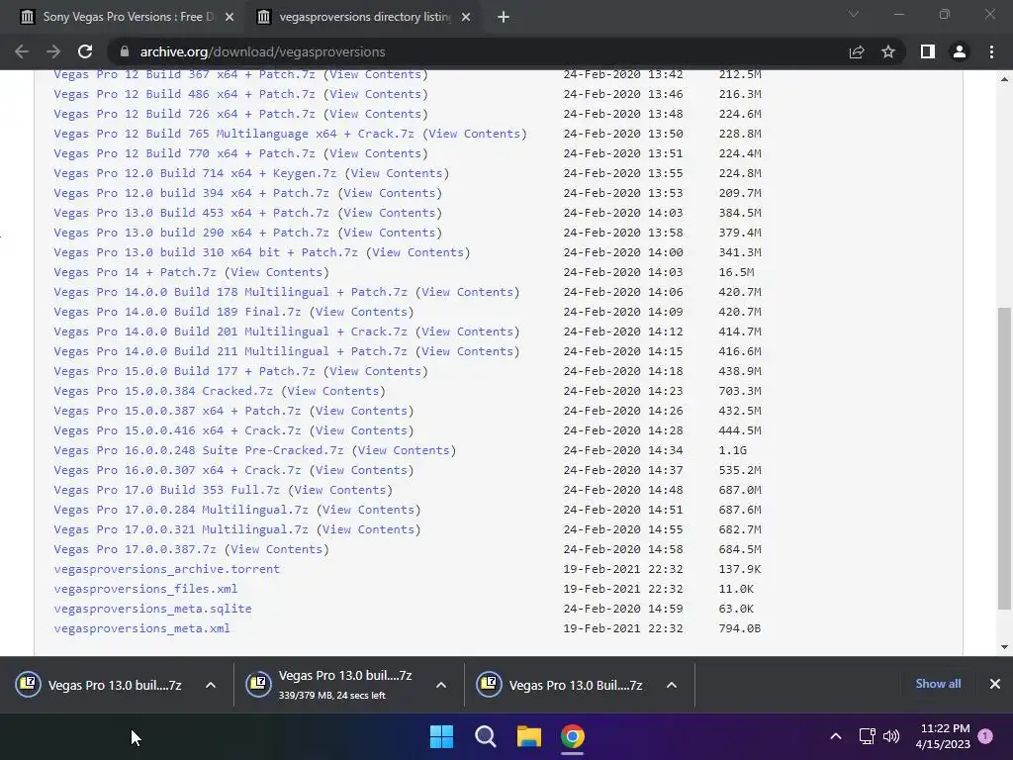
Task: Download Vegas Pro 14.0.0 Build 211 Multilingual
Action: coord(230,351)
